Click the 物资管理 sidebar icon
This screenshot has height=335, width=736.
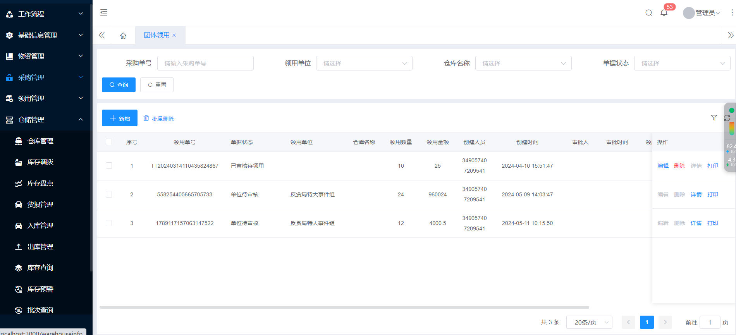click(x=10, y=57)
